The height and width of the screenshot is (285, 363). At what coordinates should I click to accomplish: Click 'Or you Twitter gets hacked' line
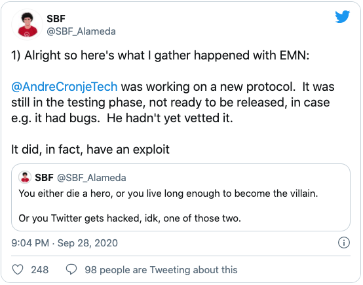point(130,218)
